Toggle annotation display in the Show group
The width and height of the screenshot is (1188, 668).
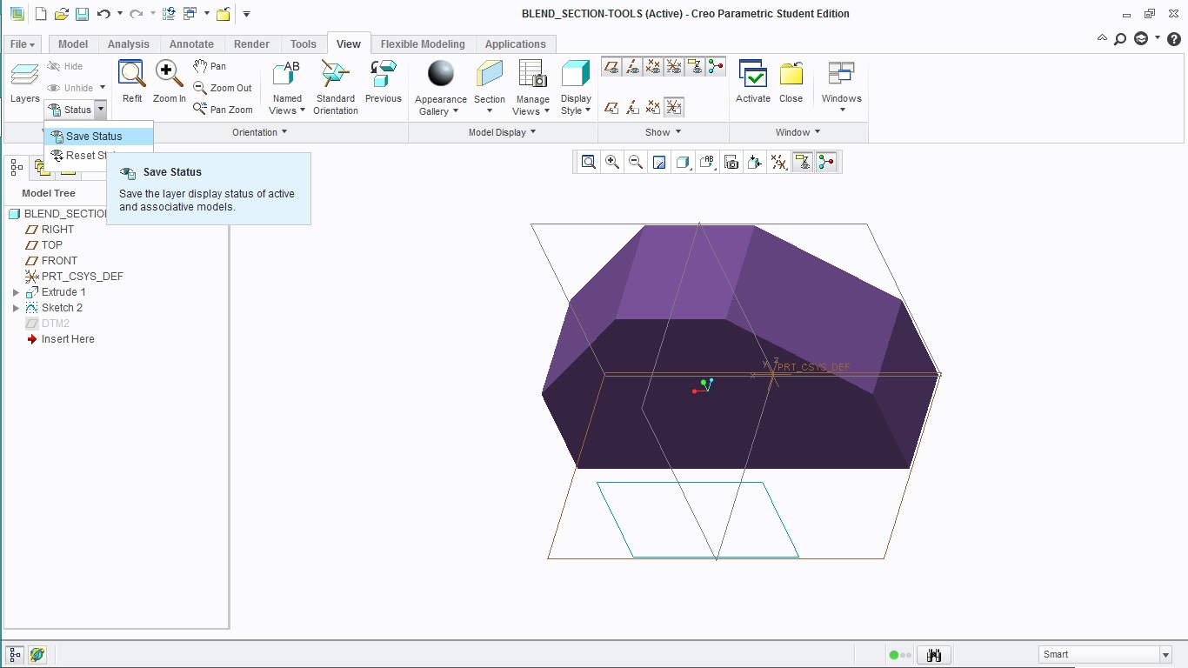click(695, 66)
